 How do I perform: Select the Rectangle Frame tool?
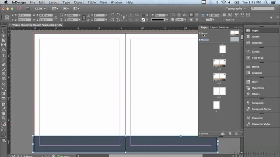pos(3,74)
